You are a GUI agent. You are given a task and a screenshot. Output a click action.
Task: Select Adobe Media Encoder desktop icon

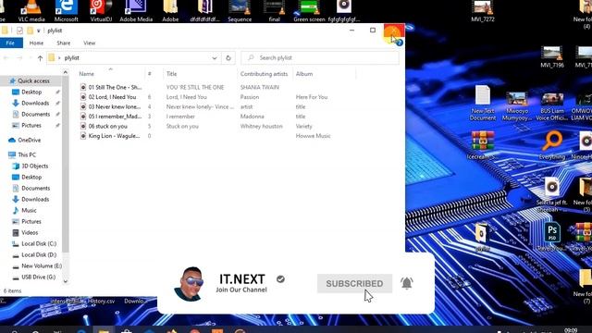pyautogui.click(x=136, y=11)
